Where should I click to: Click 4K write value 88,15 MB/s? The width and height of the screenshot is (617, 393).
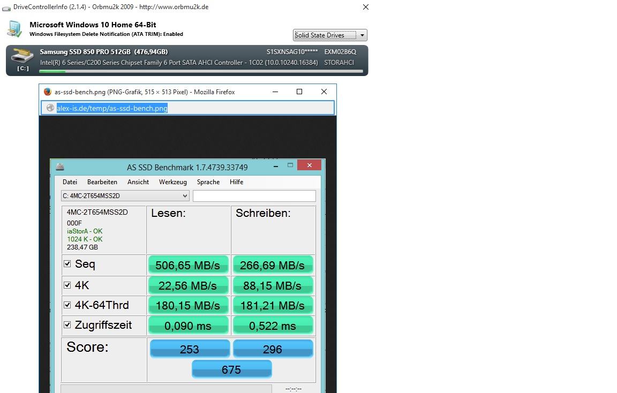pos(273,285)
